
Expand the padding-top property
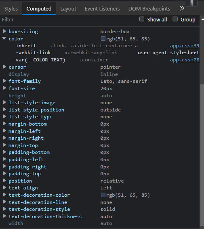pyautogui.click(x=4, y=173)
